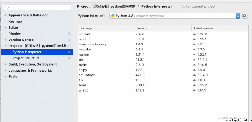
Task: Click the upgrade arrow for setuptools
Action: (x=194, y=75)
